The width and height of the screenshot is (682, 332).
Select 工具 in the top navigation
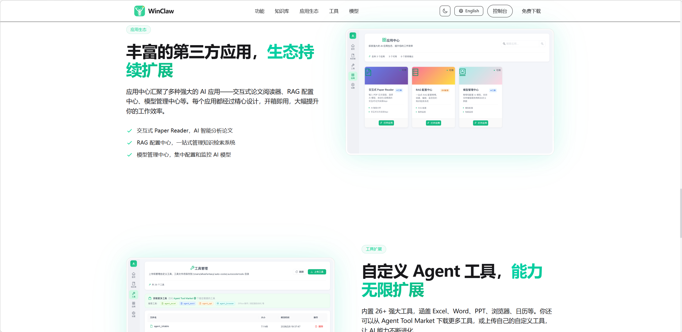click(x=334, y=11)
